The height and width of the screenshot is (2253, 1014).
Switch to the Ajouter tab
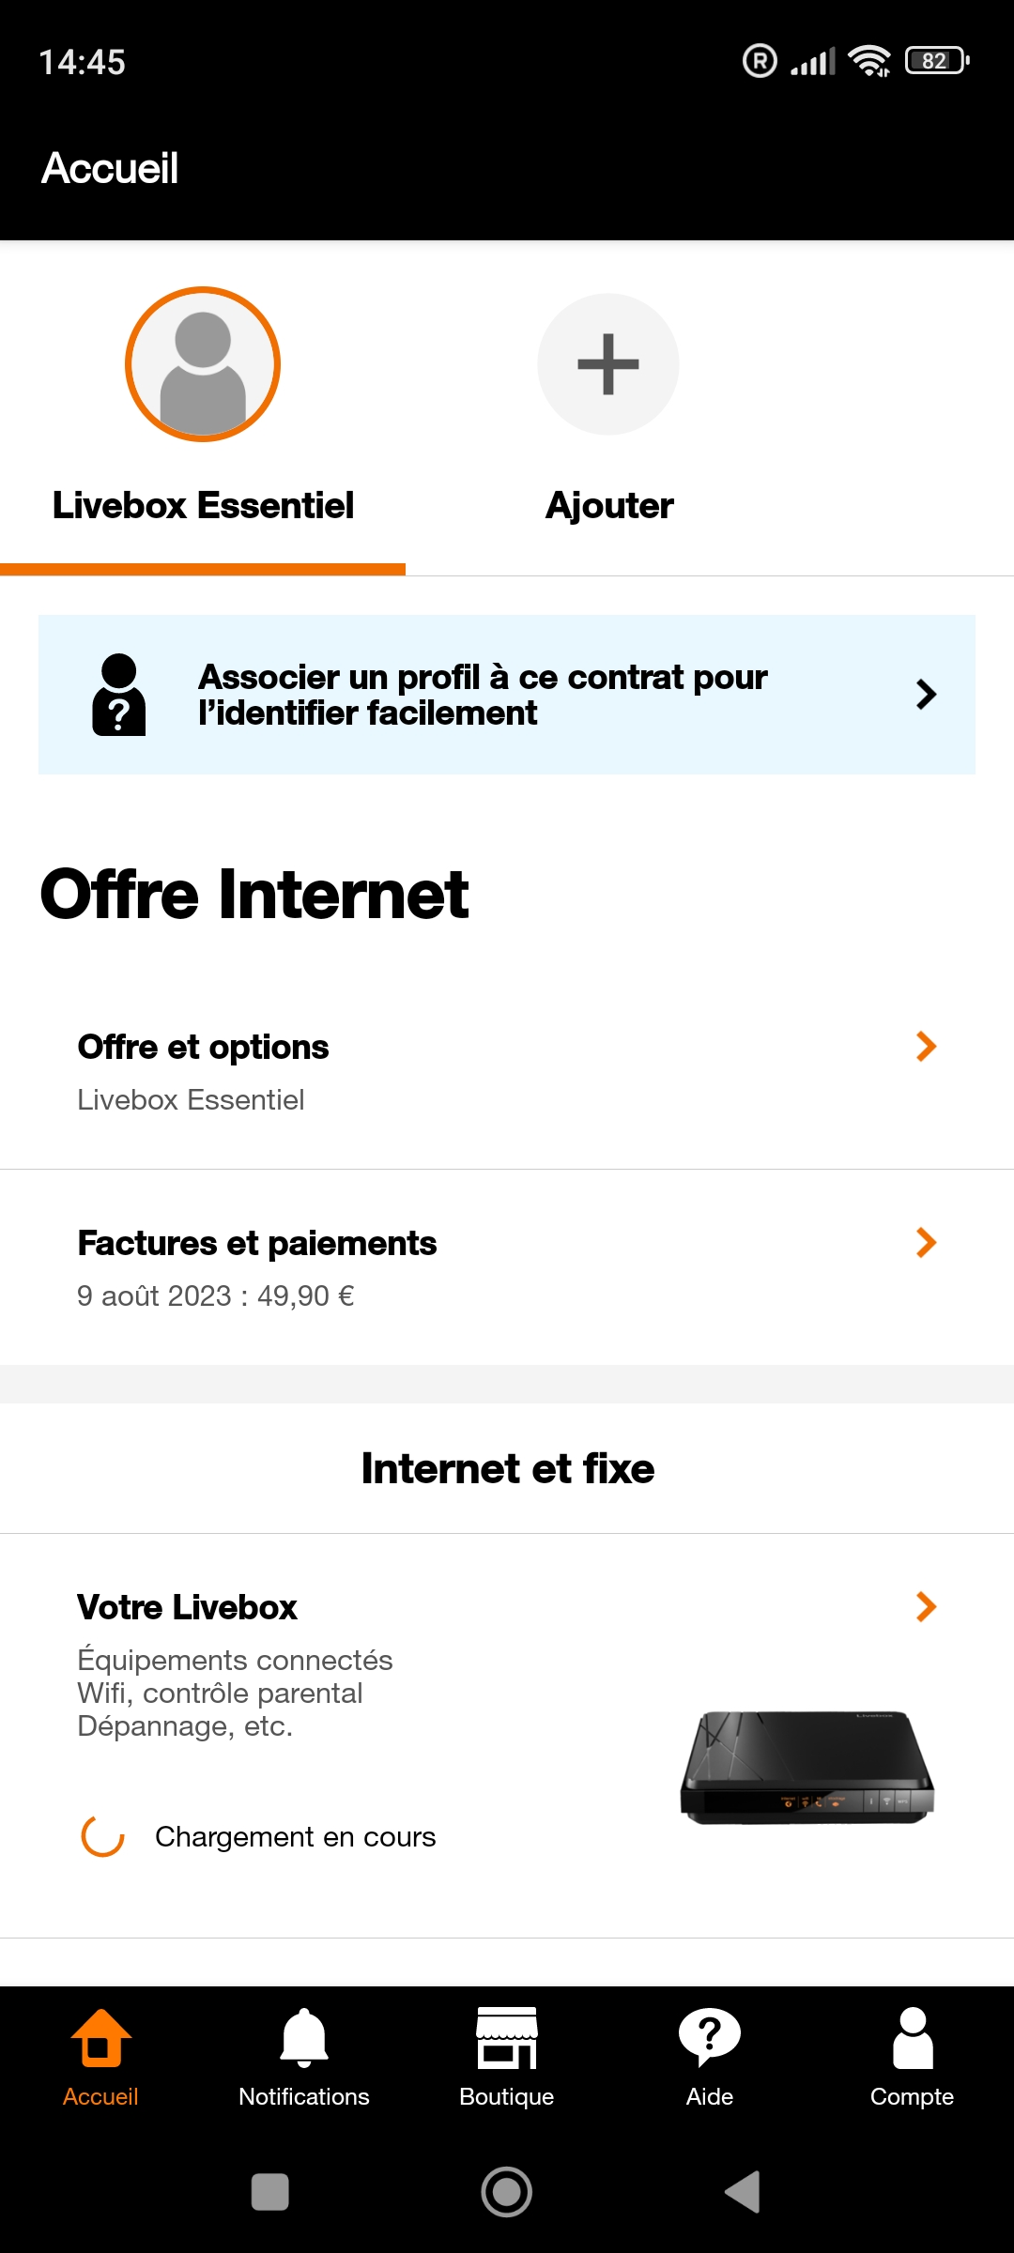click(x=609, y=505)
